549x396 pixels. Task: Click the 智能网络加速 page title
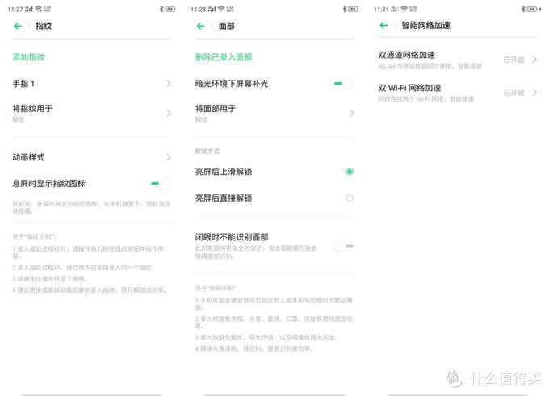pyautogui.click(x=425, y=25)
